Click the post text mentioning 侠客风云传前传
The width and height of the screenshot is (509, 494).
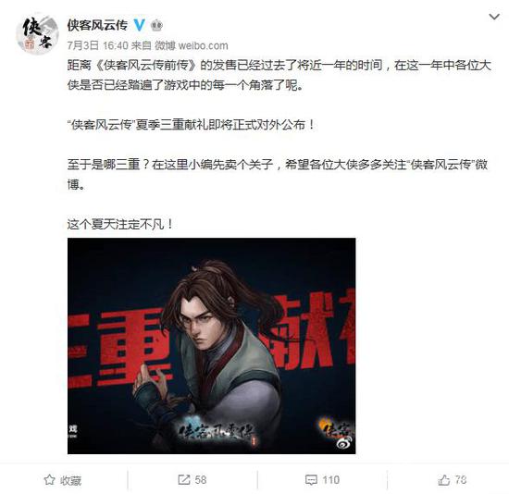(x=279, y=75)
